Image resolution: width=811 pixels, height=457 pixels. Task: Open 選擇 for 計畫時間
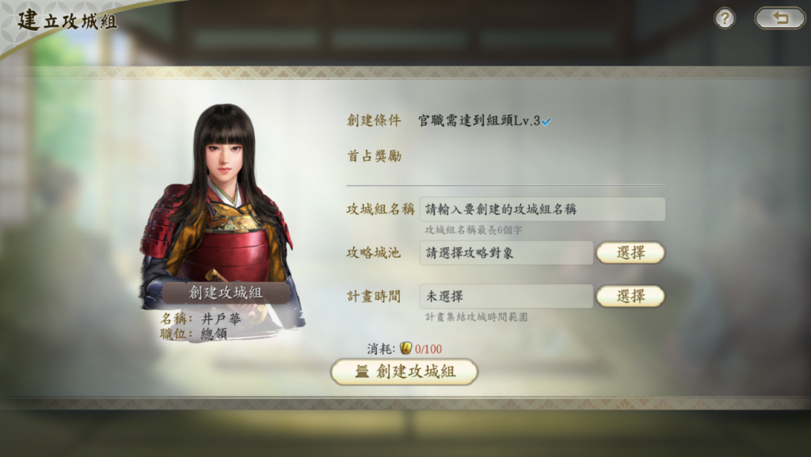click(630, 296)
